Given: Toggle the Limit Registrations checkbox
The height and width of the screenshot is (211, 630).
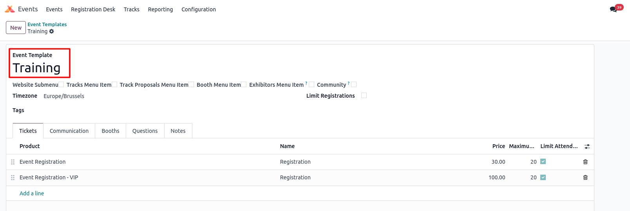Looking at the screenshot, I should coord(364,95).
